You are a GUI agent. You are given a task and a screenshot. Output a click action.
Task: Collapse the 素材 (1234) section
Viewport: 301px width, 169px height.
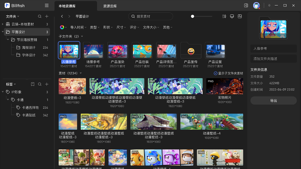tap(81, 73)
